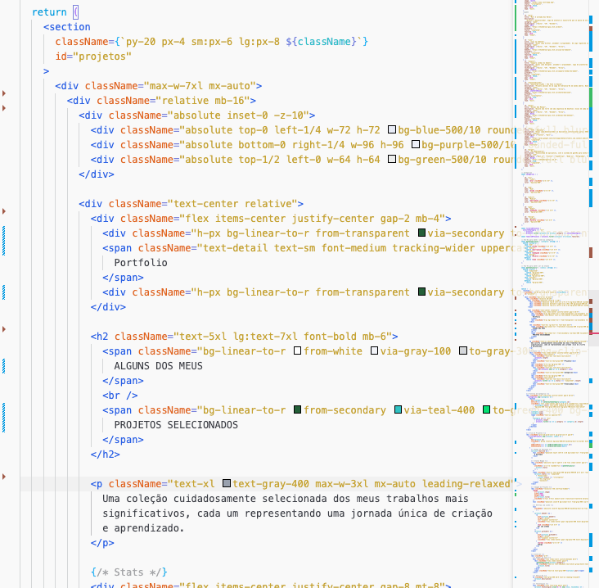The width and height of the screenshot is (599, 588).
Task: Click the minimap code overview
Action: coord(552,294)
